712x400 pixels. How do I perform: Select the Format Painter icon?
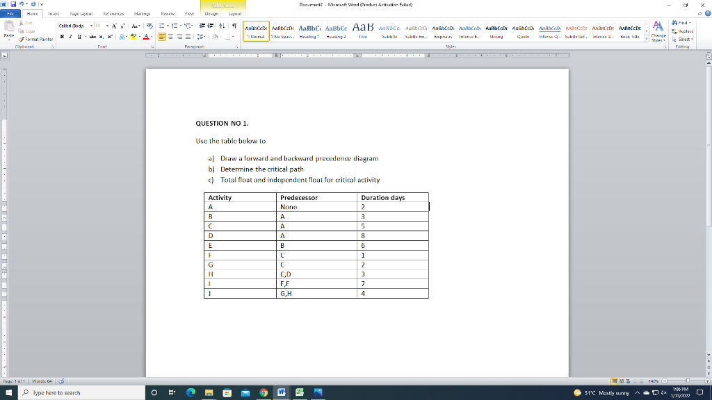(x=21, y=40)
